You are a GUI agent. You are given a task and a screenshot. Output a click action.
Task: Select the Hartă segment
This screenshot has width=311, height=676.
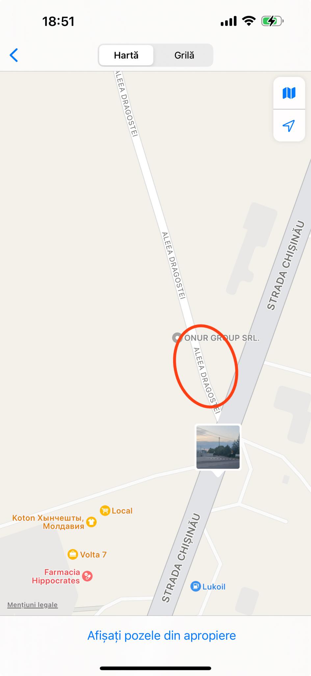[x=126, y=55]
